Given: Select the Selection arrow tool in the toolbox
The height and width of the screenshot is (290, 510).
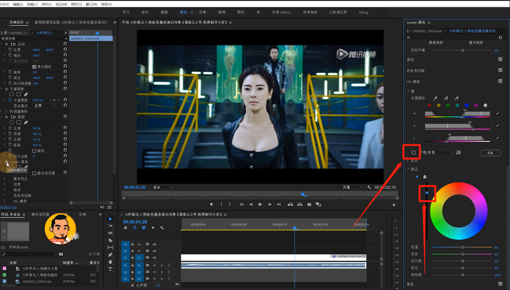Looking at the screenshot, I should pos(110,219).
